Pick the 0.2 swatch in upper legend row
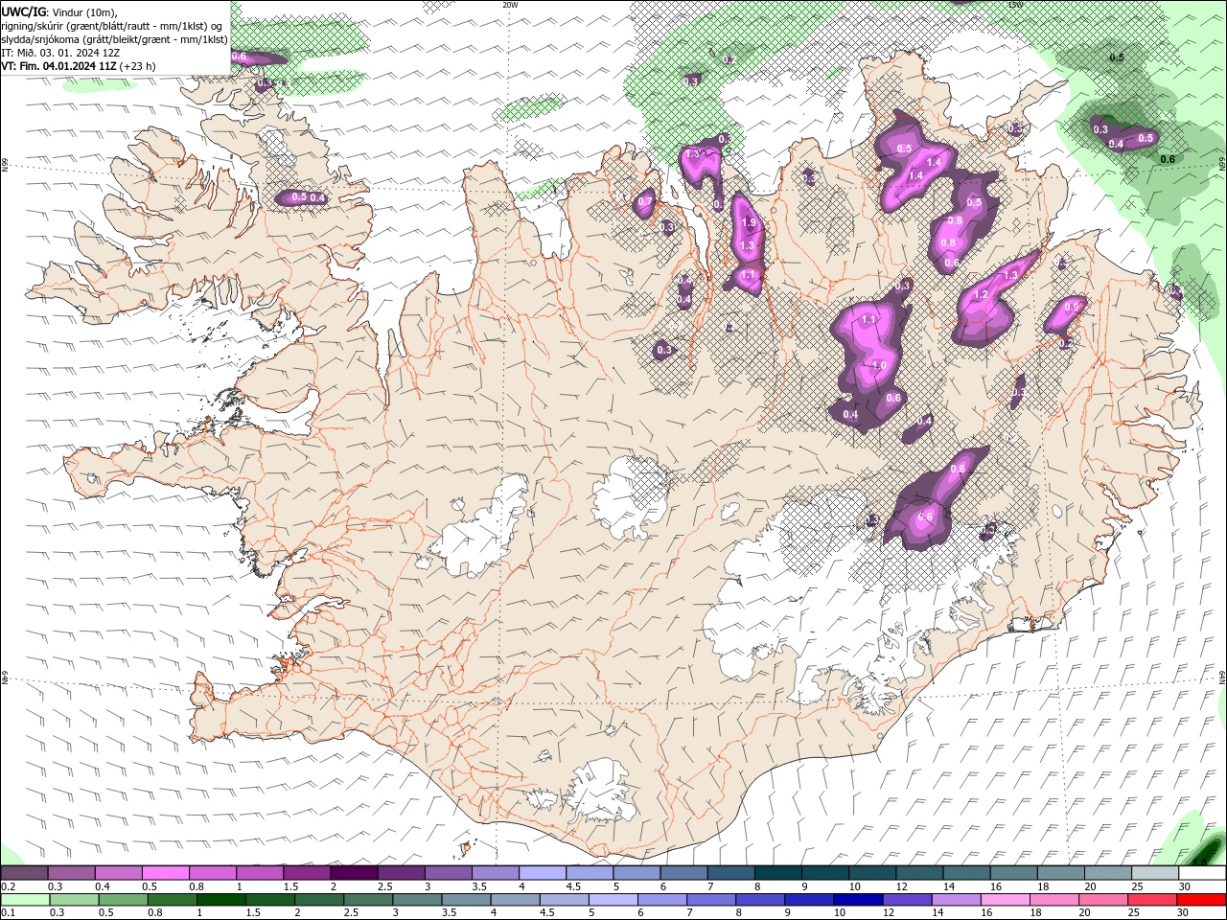The image size is (1227, 920). 24,873
